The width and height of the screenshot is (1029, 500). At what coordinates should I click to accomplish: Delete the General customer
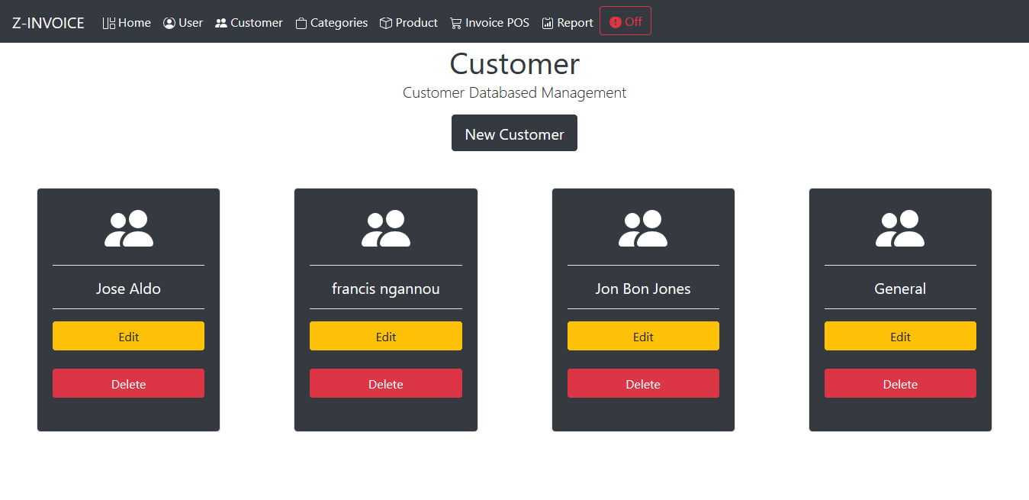tap(900, 383)
